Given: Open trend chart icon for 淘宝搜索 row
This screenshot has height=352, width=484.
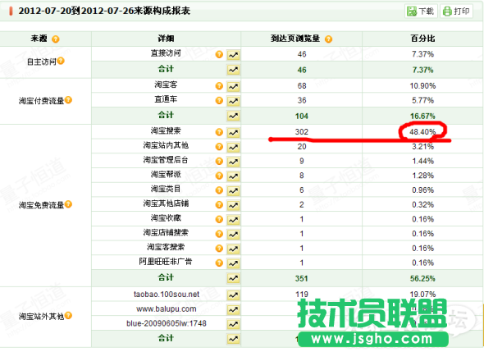Looking at the screenshot, I should click(233, 132).
